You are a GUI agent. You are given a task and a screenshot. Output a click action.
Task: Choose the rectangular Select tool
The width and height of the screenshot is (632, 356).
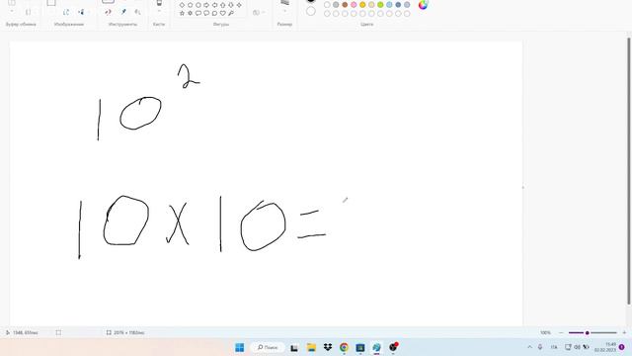(x=51, y=2)
